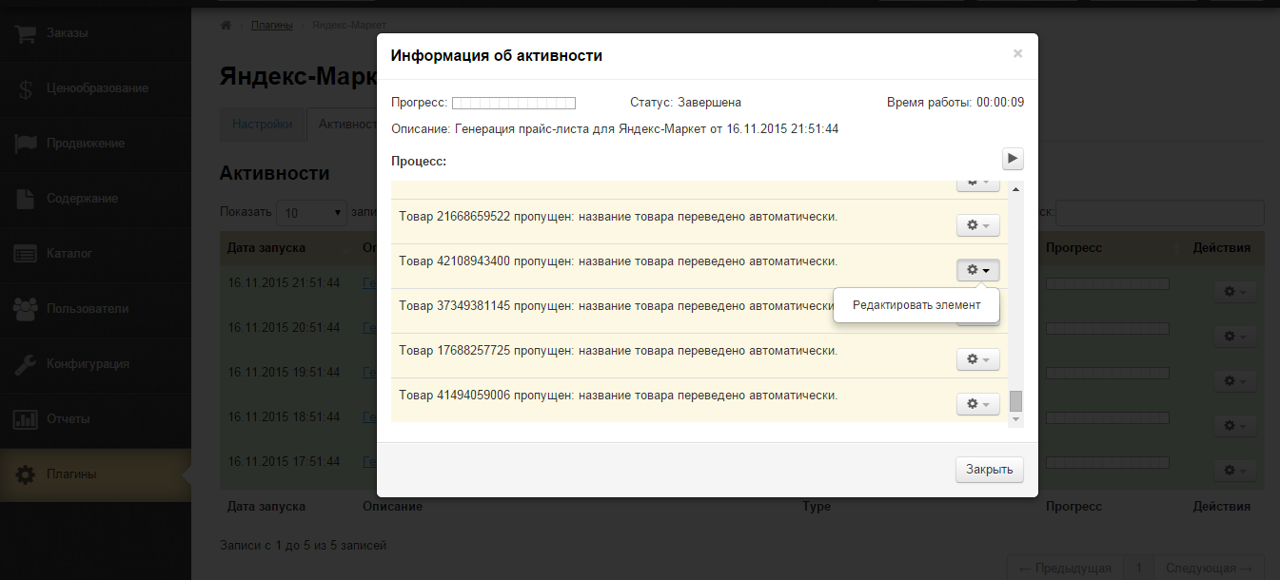Screen dimensions: 1280x580
Task: Go to Предыдущая page in pagination
Action: (x=1065, y=569)
